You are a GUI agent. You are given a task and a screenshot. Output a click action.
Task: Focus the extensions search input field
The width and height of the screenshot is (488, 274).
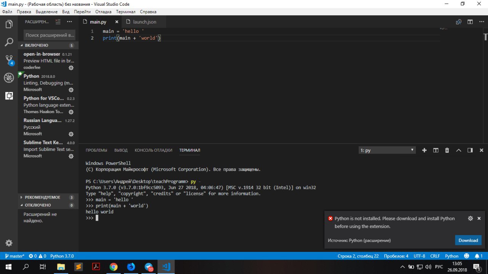tap(50, 35)
